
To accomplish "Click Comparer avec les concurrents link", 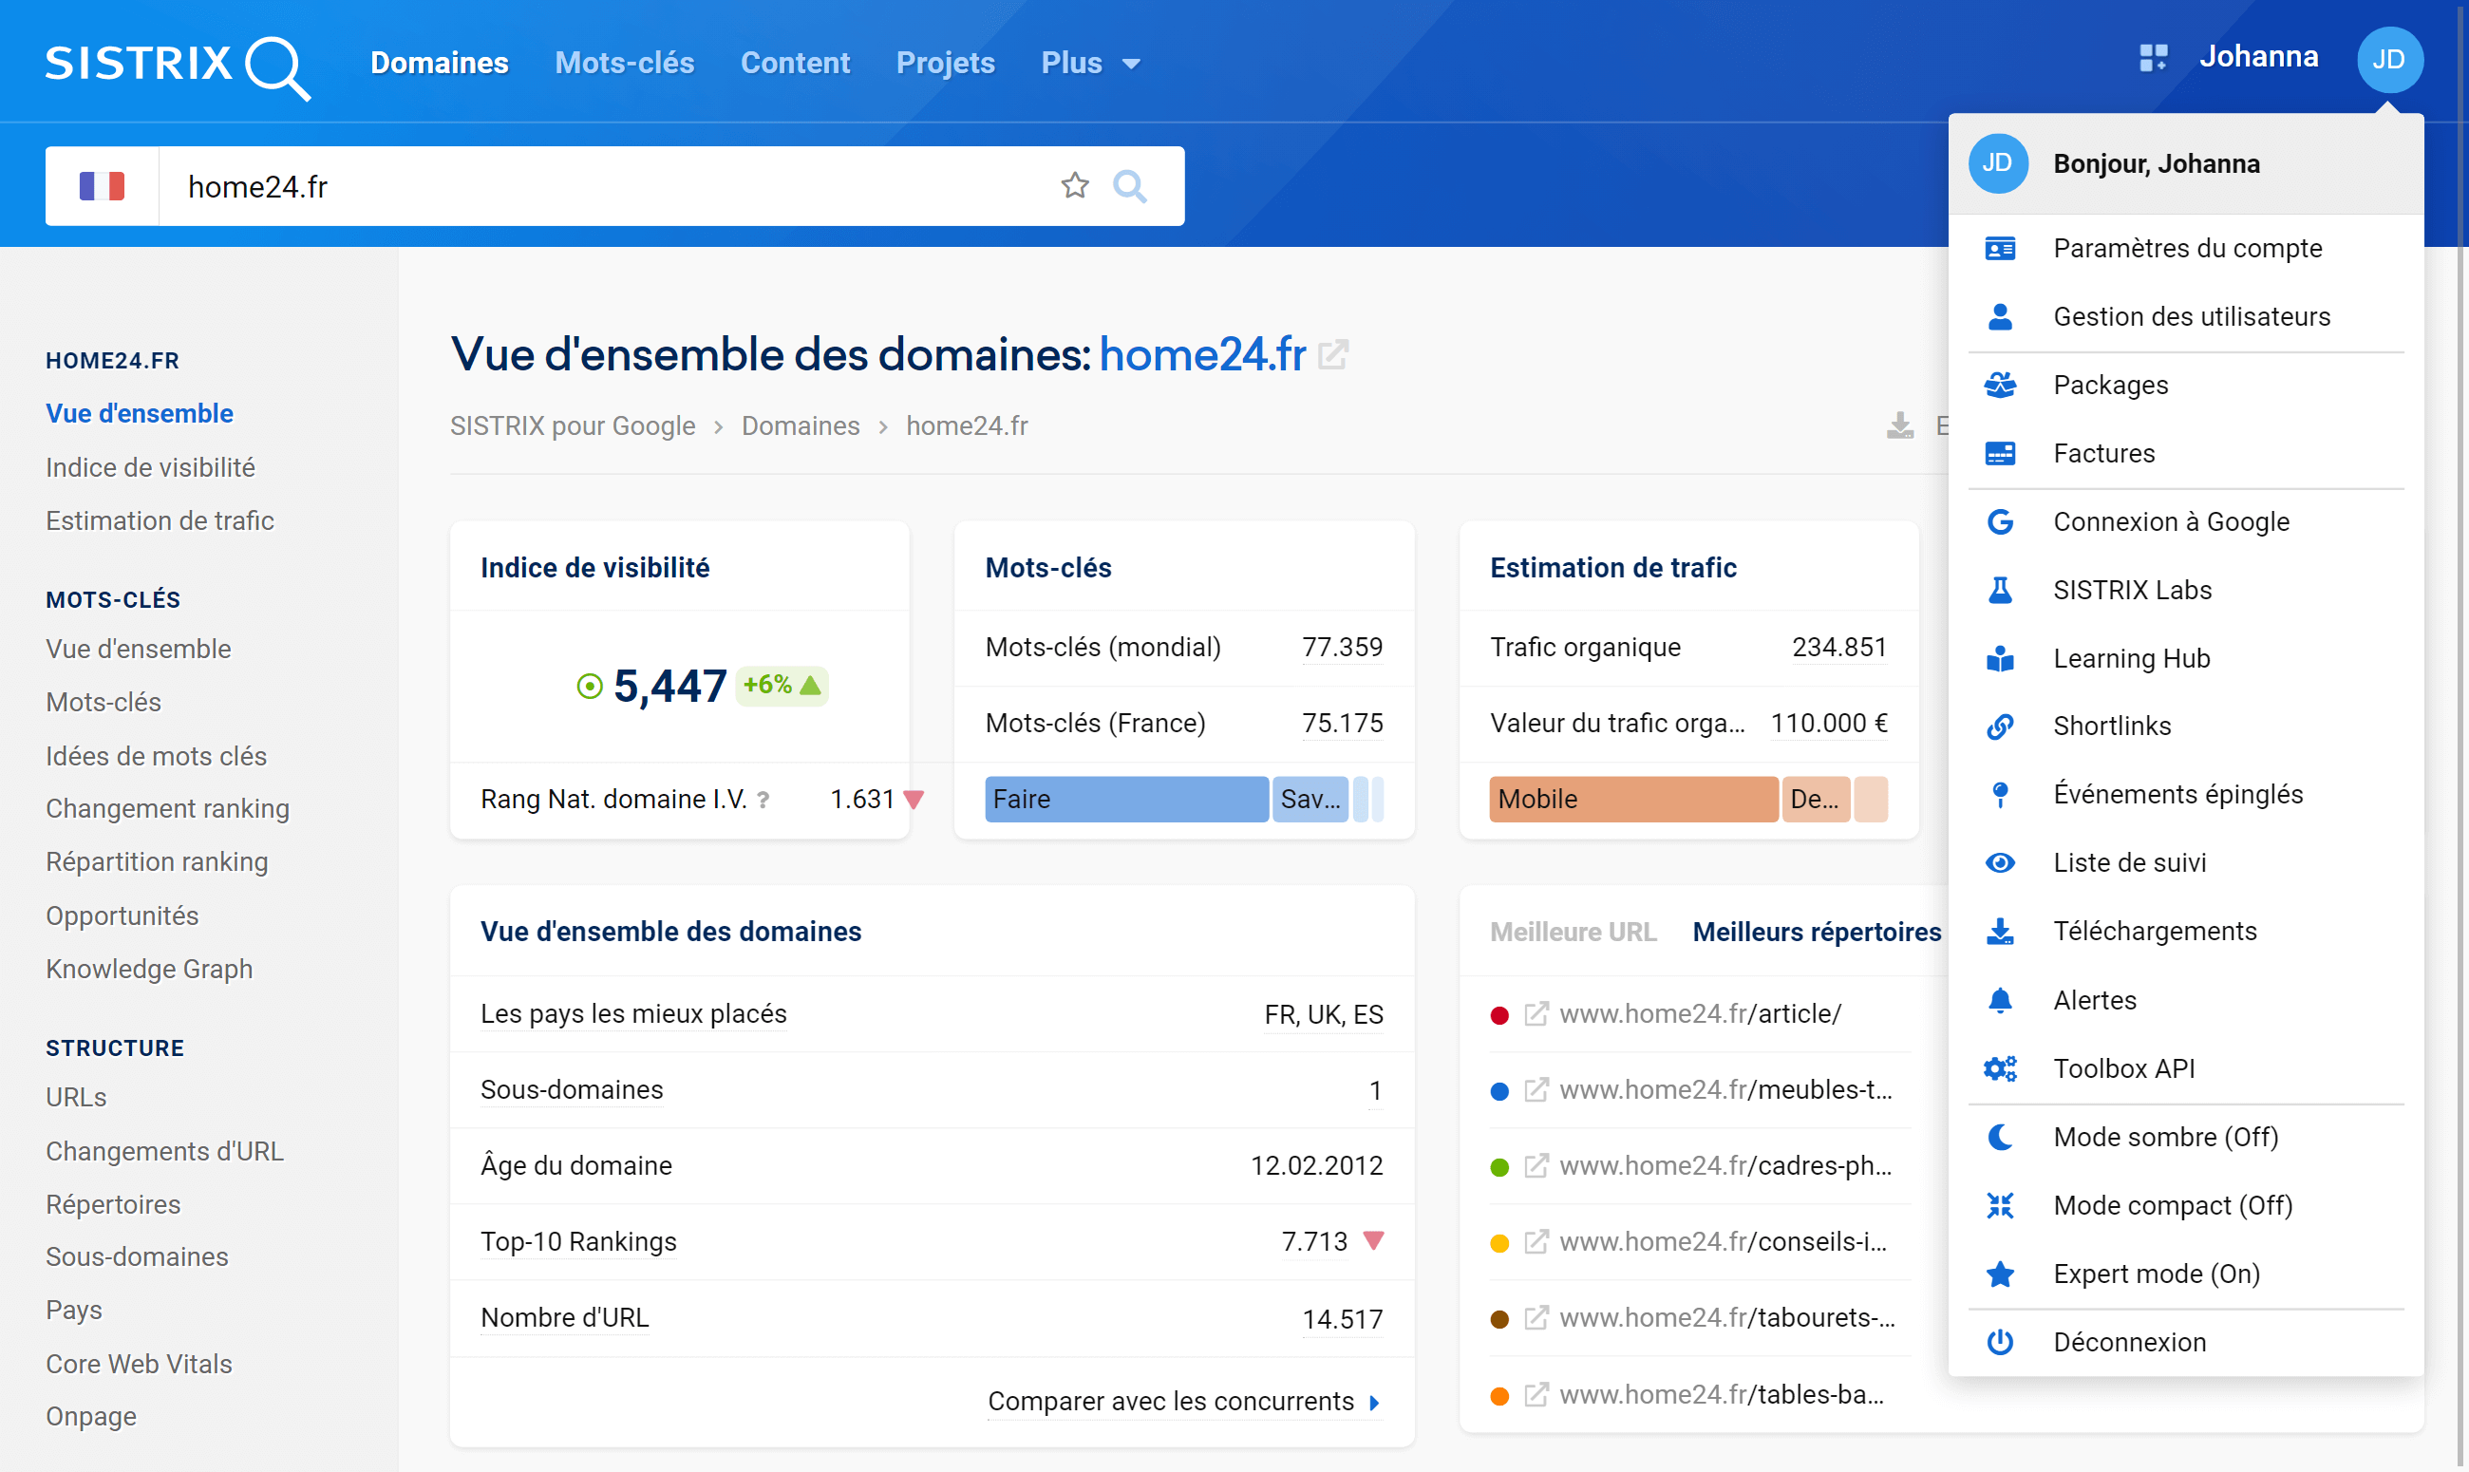I will [1171, 1402].
